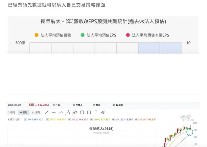
Task: Uncheck the MA5 moving average checkbox
Action: 26,119
